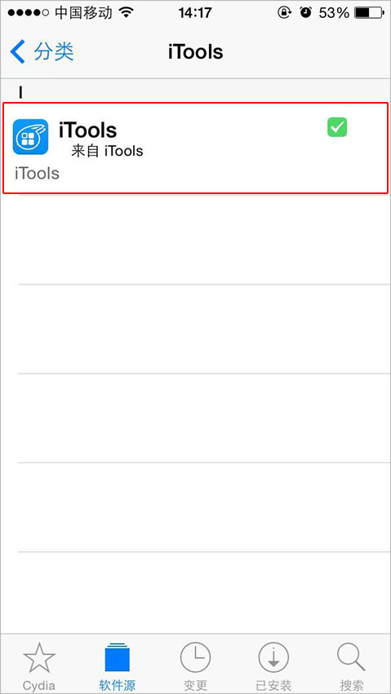Tap the Cydia star icon

39,658
